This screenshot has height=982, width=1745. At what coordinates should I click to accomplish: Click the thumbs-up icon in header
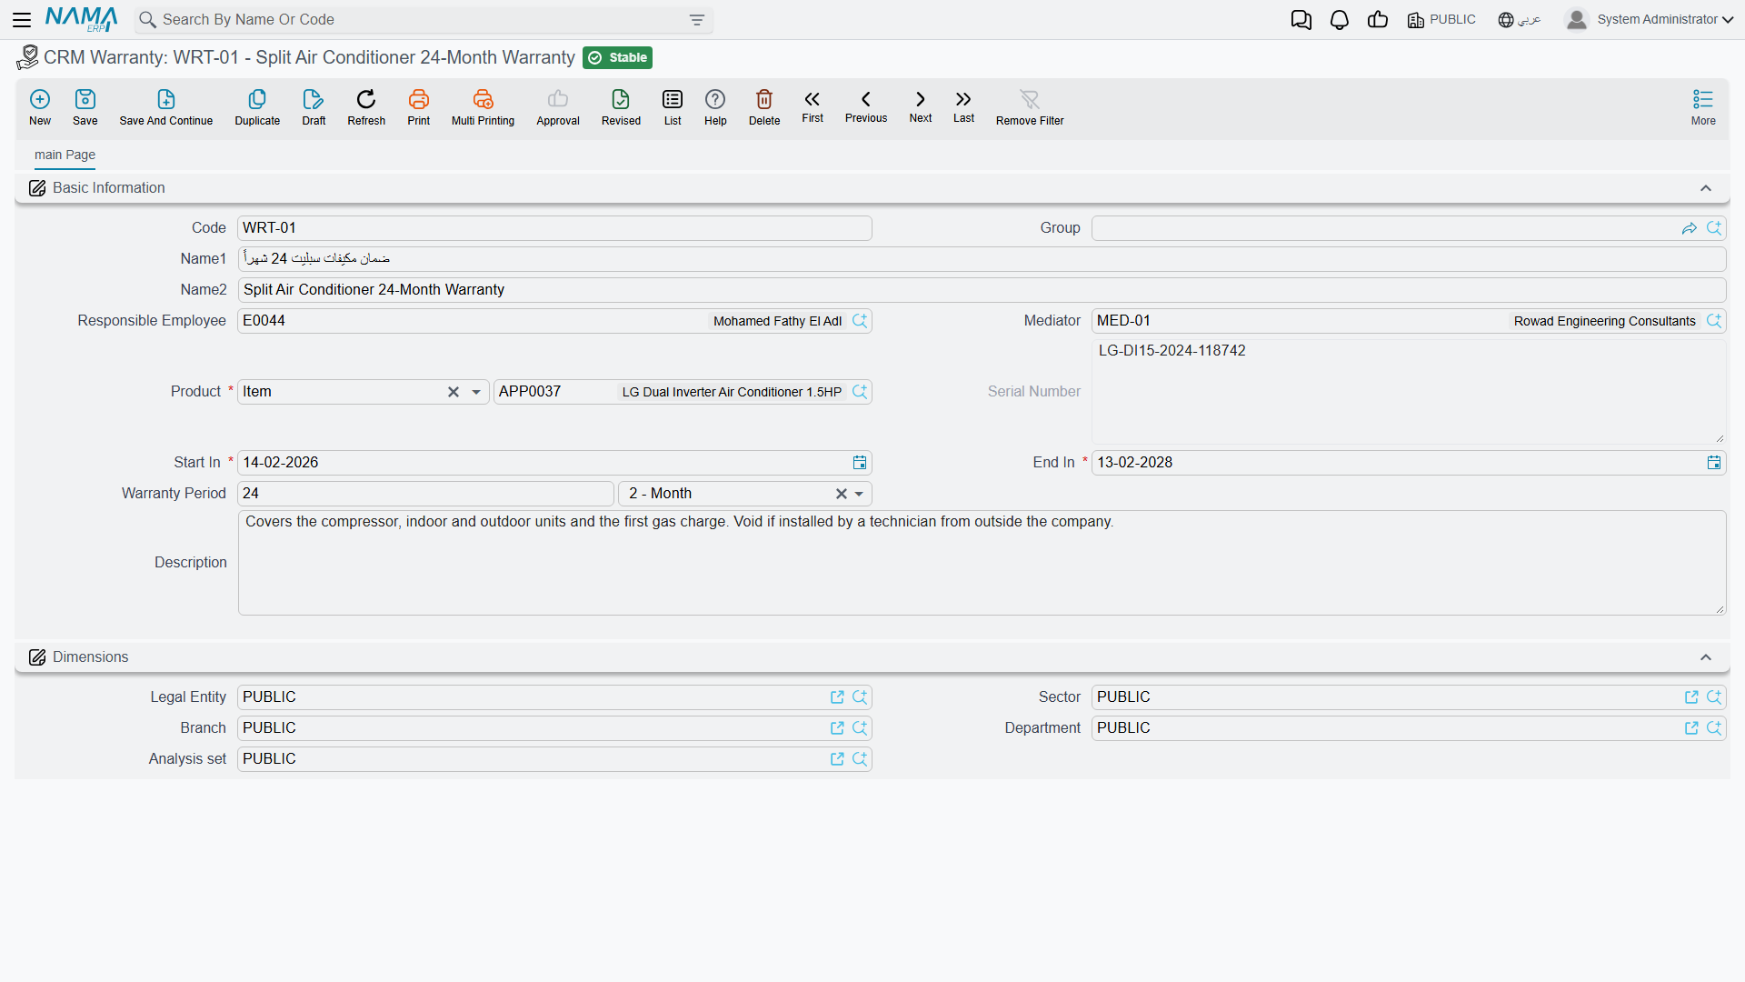pyautogui.click(x=1378, y=20)
